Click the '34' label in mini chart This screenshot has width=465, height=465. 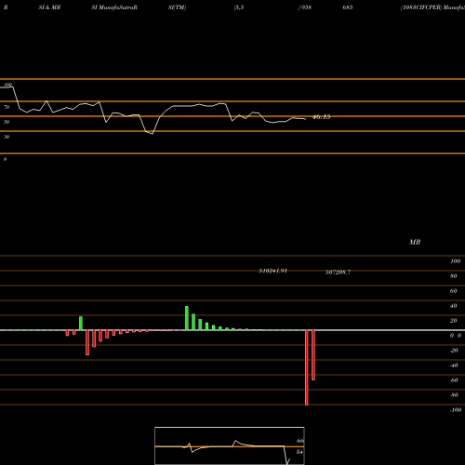point(299,452)
